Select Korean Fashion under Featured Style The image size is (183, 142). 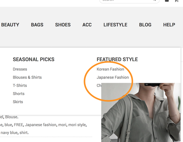pyautogui.click(x=110, y=69)
